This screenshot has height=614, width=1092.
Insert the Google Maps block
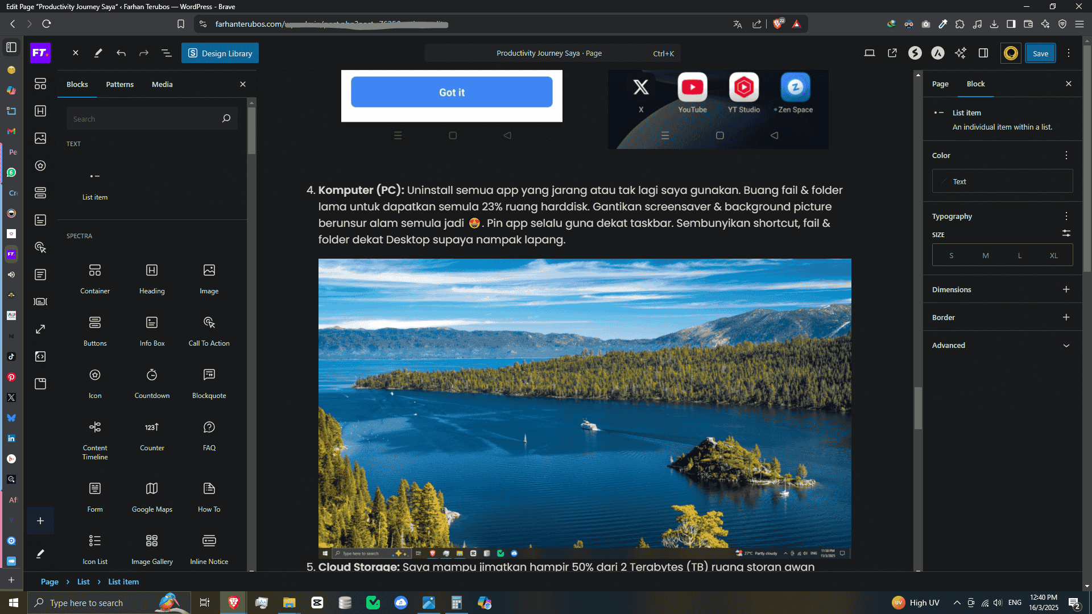point(152,496)
